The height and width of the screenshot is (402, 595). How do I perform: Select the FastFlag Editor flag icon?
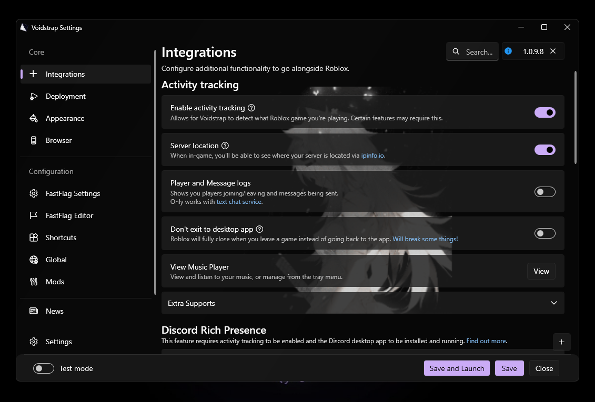(x=33, y=215)
